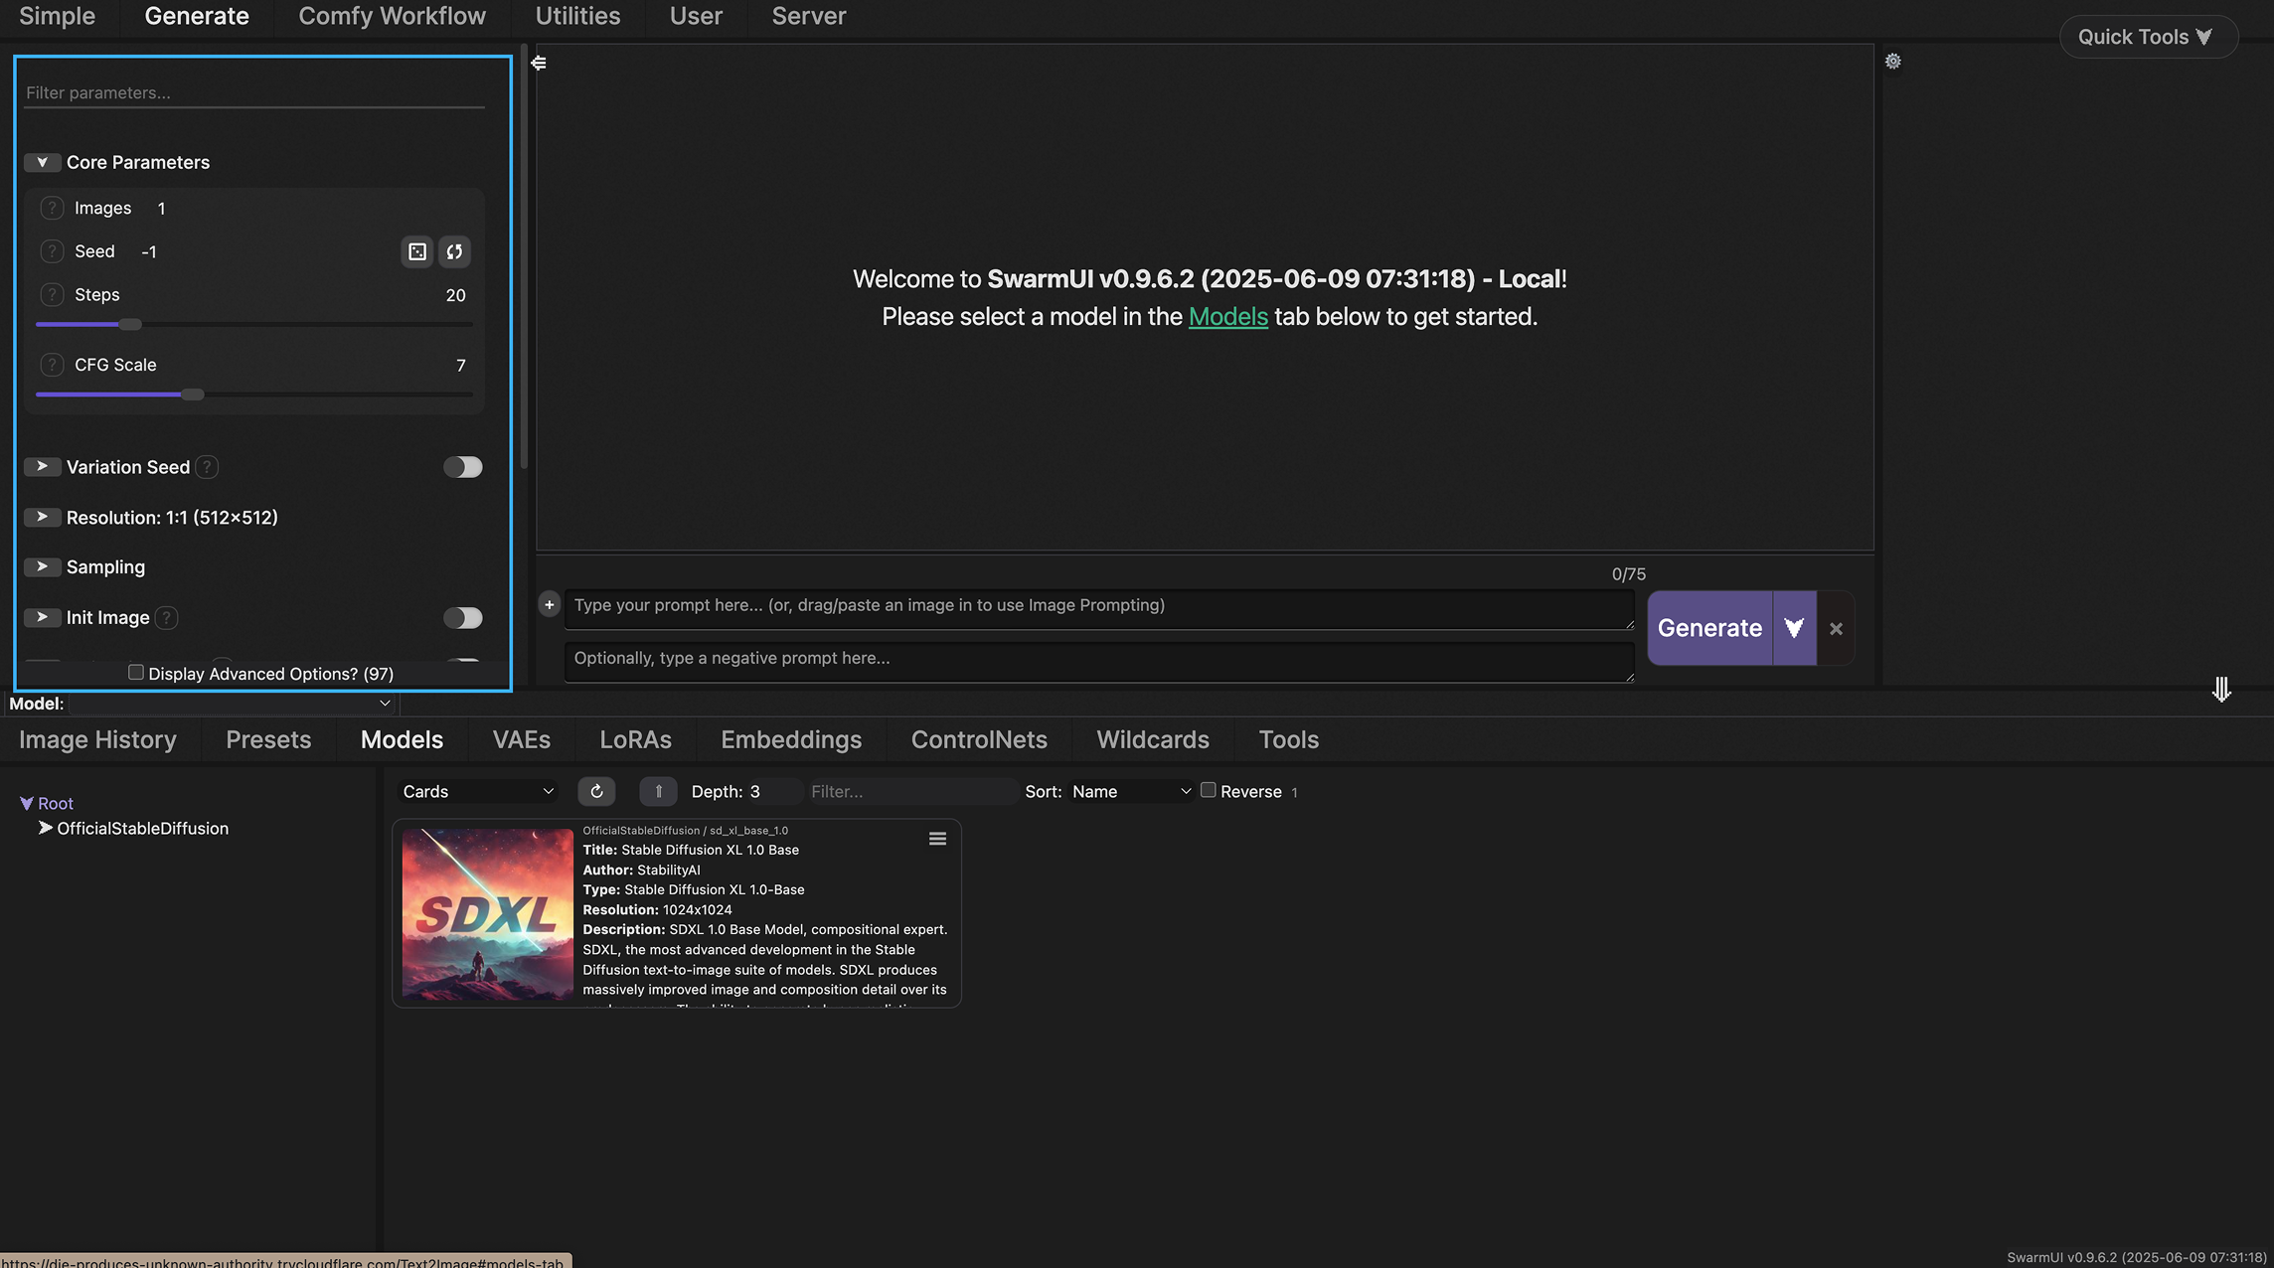2274x1268 pixels.
Task: Click the reuse last seed icon
Action: point(454,252)
